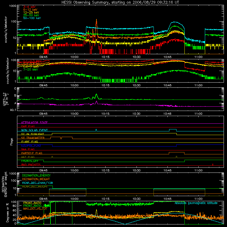Select the DECIMATION_WEIGHT legend label
Image resolution: width=227 pixels, height=227 pixels.
point(36,179)
